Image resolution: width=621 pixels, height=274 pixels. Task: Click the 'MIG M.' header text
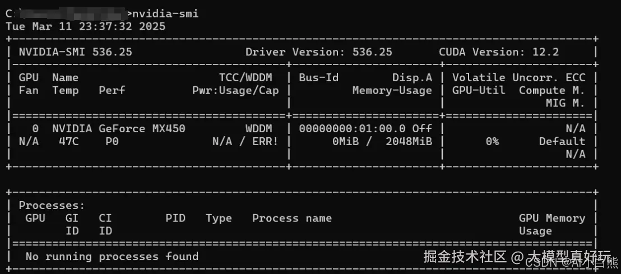pyautogui.click(x=566, y=103)
